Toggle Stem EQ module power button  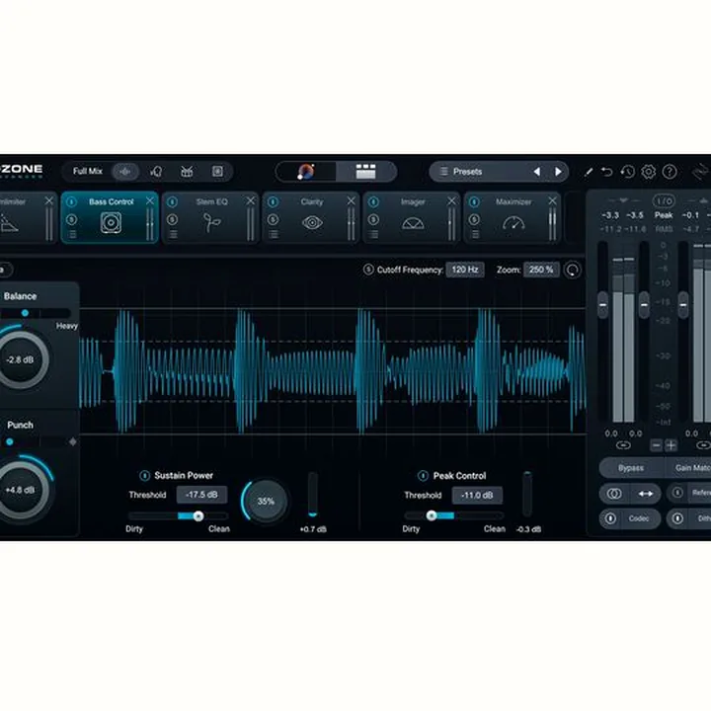(172, 201)
